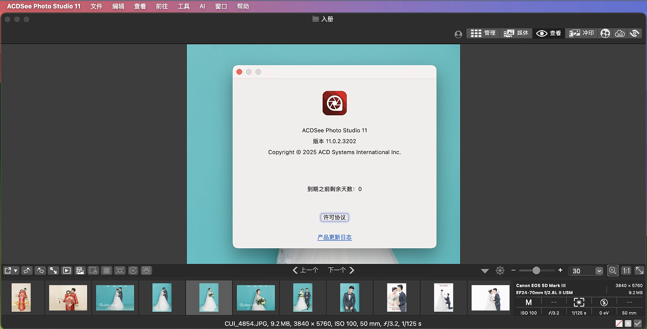Open the 产品更新日志 link

[334, 237]
